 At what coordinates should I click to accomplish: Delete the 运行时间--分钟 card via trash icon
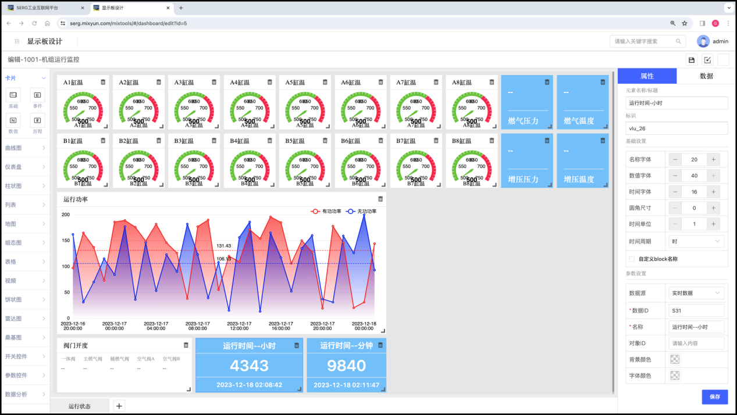tap(380, 345)
